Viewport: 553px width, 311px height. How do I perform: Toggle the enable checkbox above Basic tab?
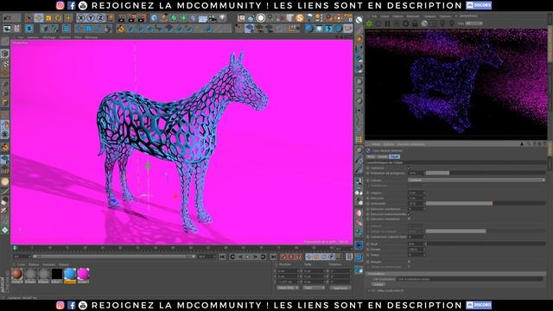coord(369,150)
